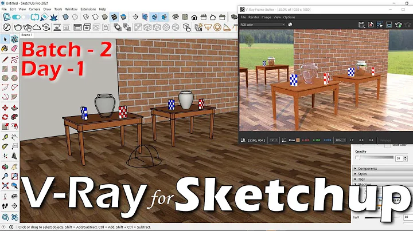The width and height of the screenshot is (413, 231).
Task: Open the V-Ray Asset Editor
Action: coord(7,27)
